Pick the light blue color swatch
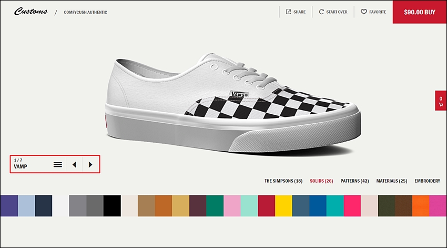 pyautogui.click(x=26, y=206)
